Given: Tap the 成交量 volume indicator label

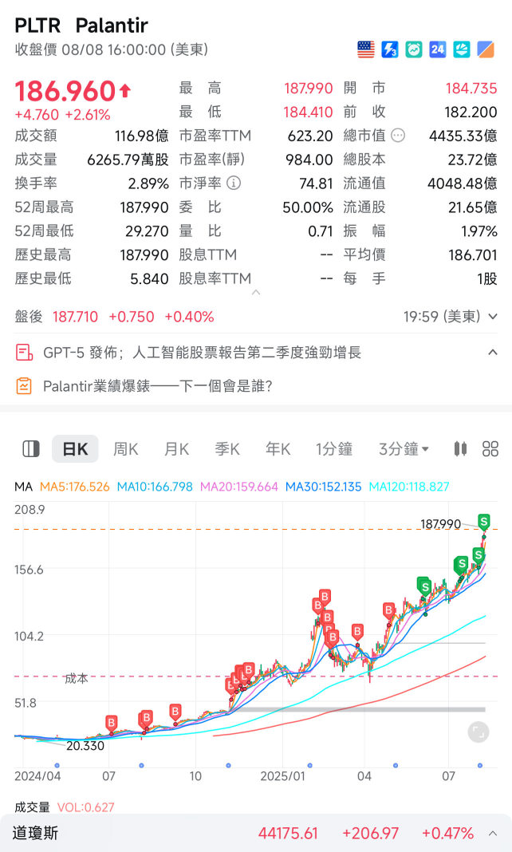Looking at the screenshot, I should tap(32, 807).
